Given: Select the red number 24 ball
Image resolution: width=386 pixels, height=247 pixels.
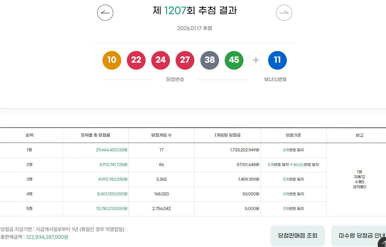Looking at the screenshot, I should coord(160,60).
